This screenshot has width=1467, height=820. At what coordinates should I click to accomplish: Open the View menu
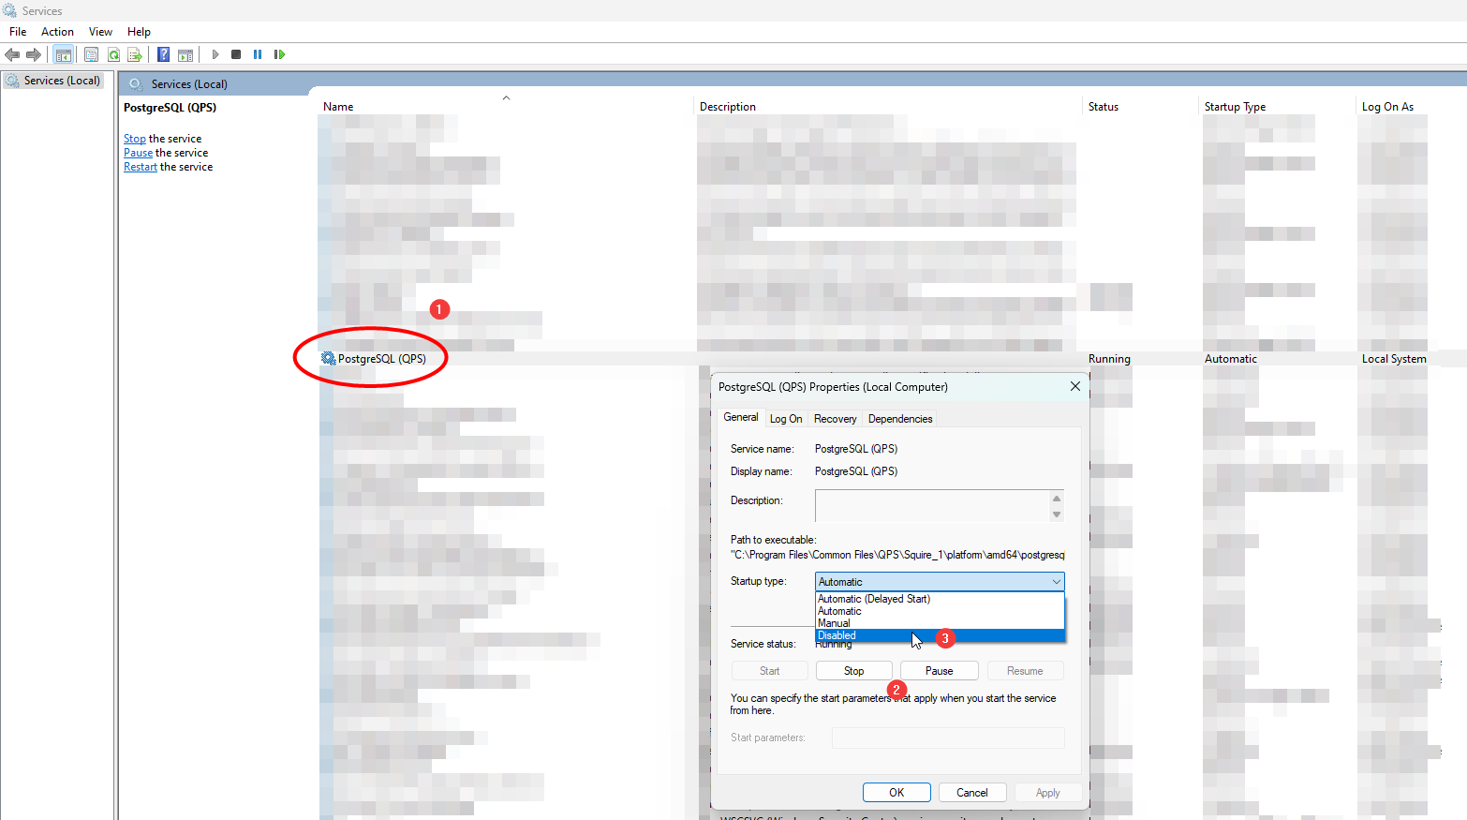coord(100,32)
